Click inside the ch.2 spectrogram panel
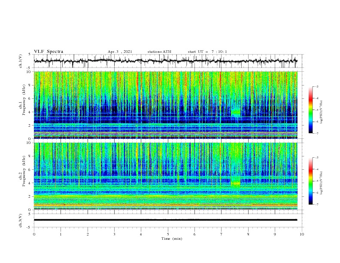The height and width of the screenshot is (263, 340). tap(165, 176)
